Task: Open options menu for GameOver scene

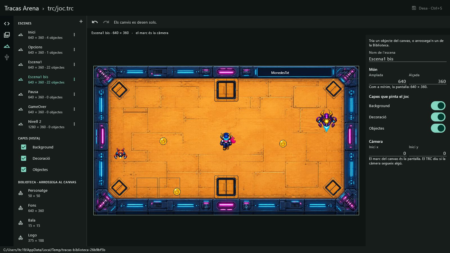Action: 74,109
